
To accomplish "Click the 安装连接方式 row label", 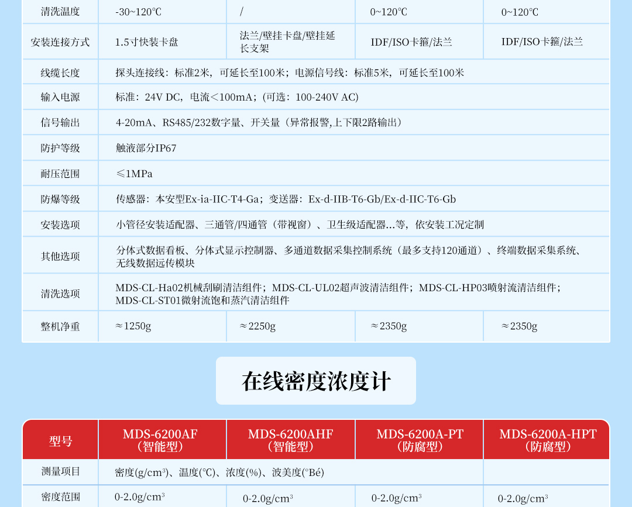I will point(60,42).
